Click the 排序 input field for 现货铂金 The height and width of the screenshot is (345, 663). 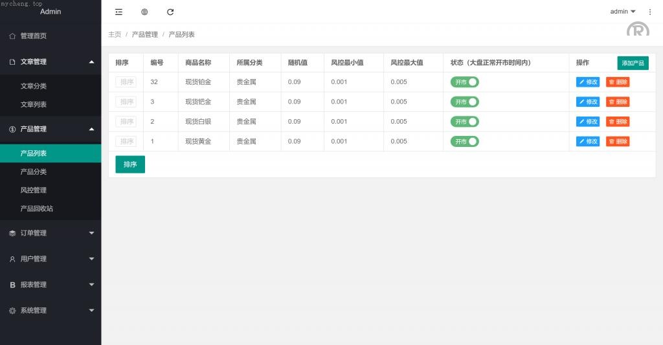[126, 82]
